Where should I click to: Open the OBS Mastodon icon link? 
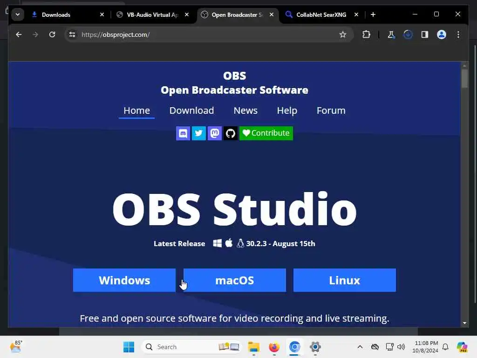coord(214,133)
